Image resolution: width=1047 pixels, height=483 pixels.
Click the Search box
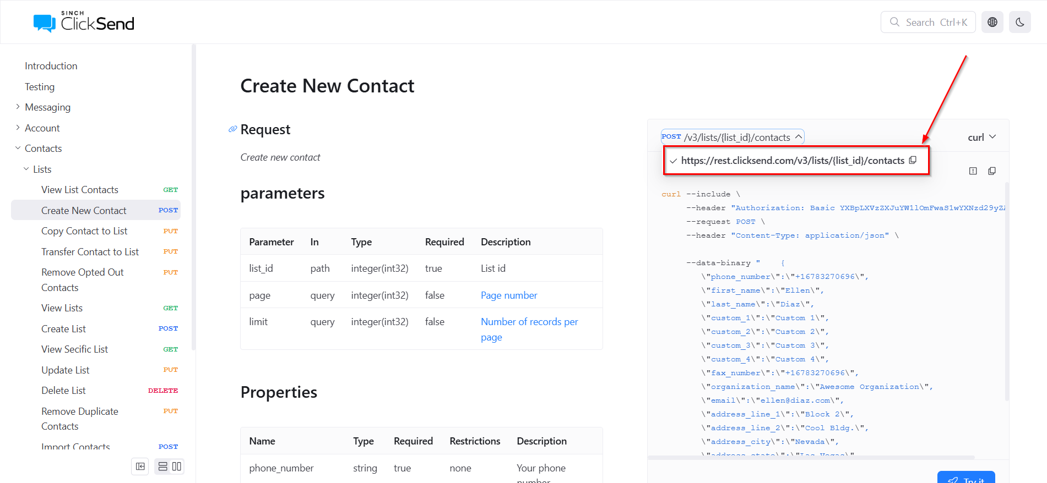(x=927, y=22)
